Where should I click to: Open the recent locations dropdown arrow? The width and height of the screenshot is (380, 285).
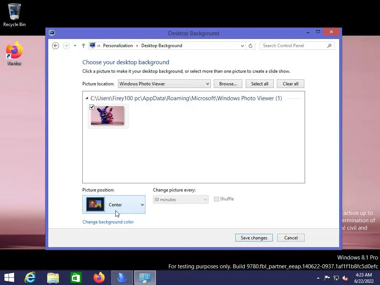click(x=75, y=46)
